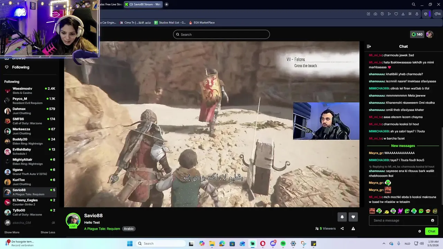Viewport: 443px width, 249px height.
Task: Switch to the Savio88 Stream browser tab
Action: click(x=143, y=4)
